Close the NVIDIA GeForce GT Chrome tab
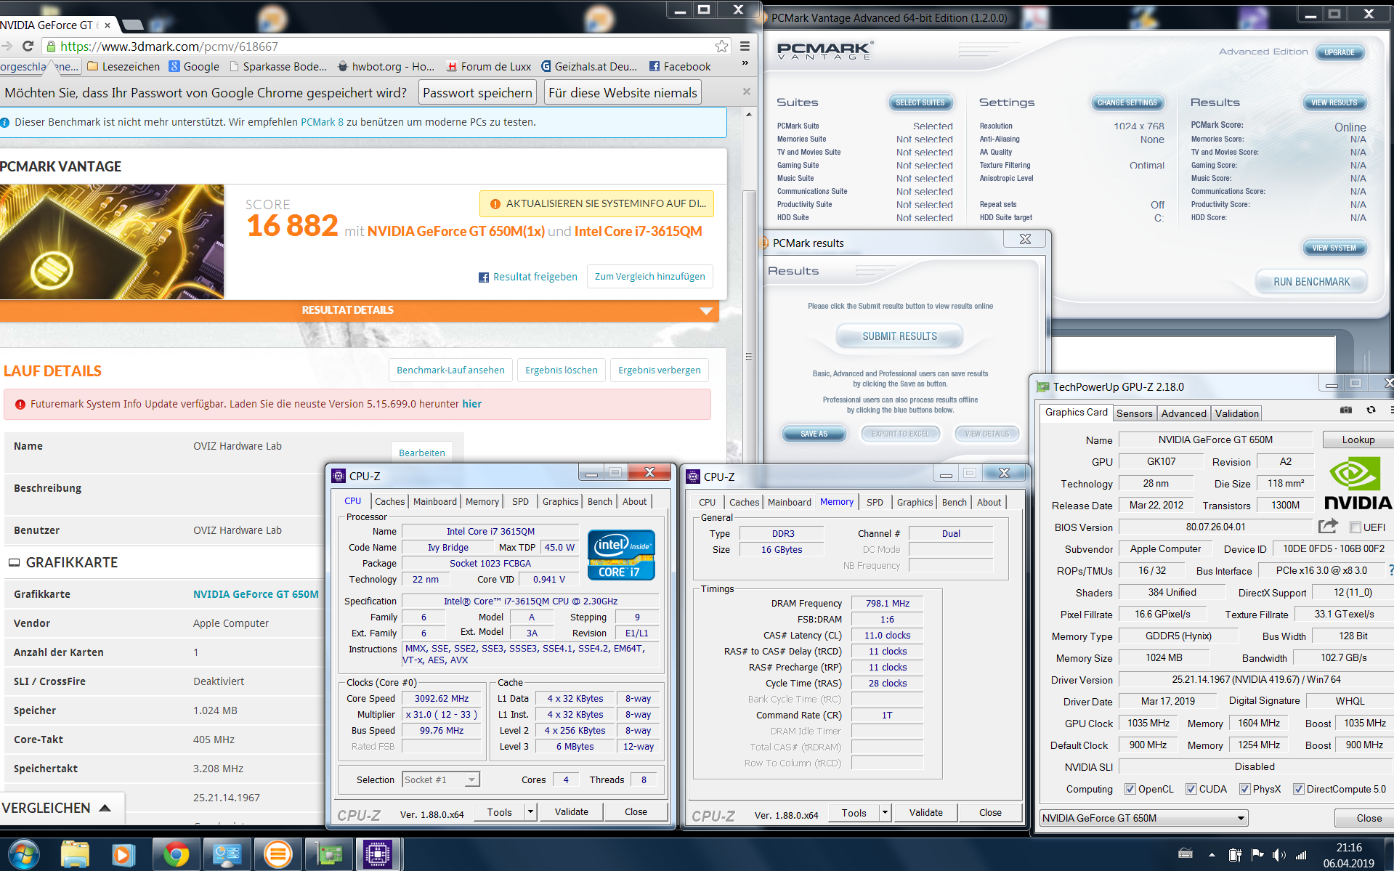Screen dimensions: 1394x871 [108, 25]
